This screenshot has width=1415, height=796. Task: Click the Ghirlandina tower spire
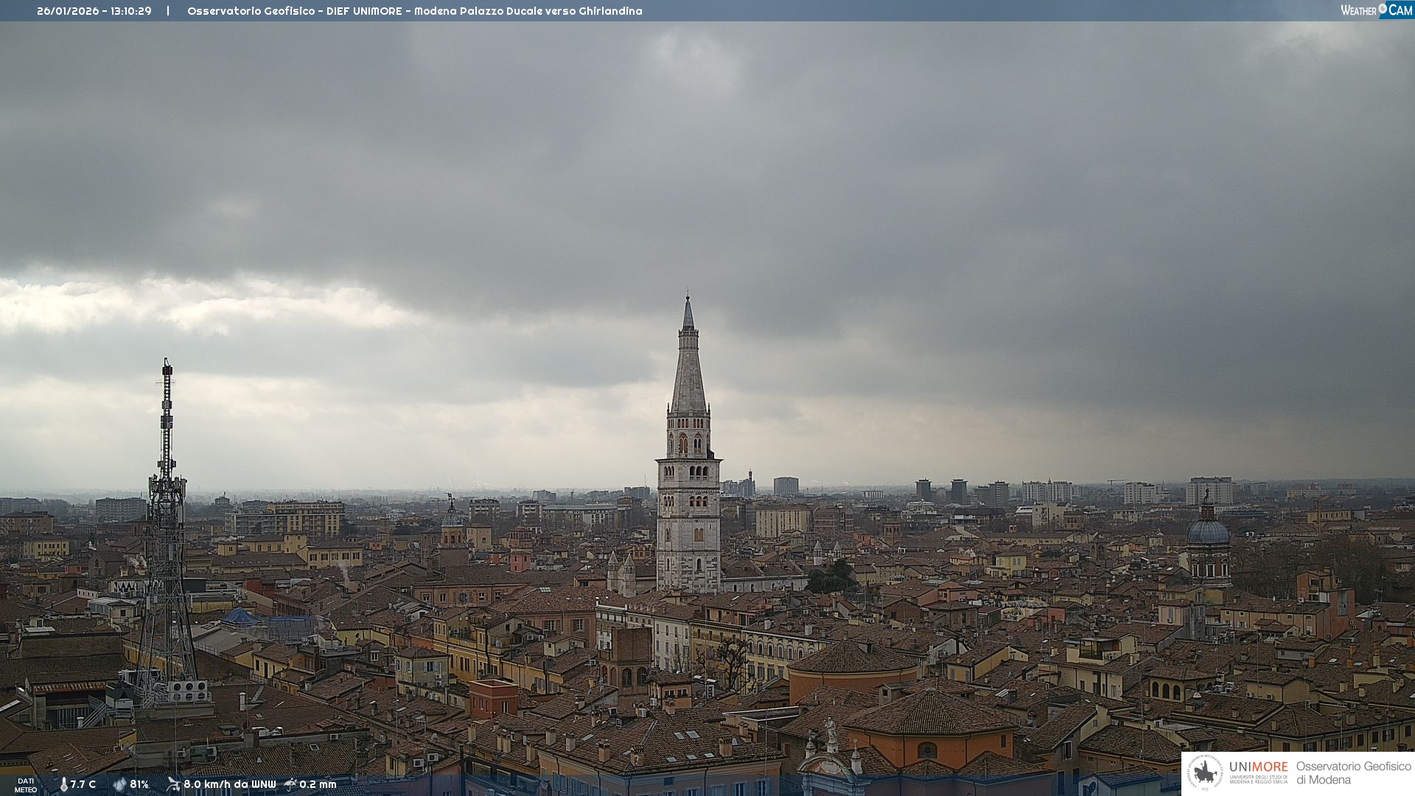(x=688, y=369)
